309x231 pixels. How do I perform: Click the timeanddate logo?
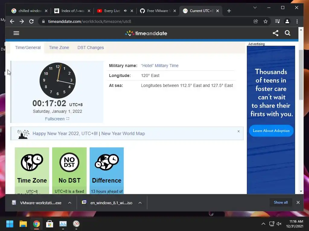(x=146, y=33)
